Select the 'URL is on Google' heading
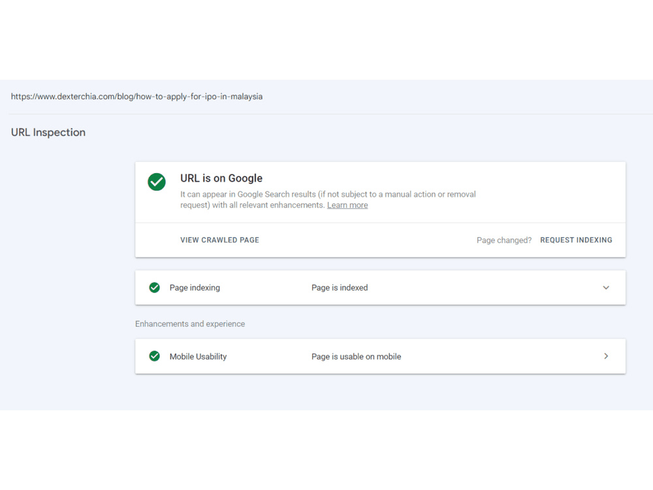This screenshot has width=653, height=490. [221, 178]
